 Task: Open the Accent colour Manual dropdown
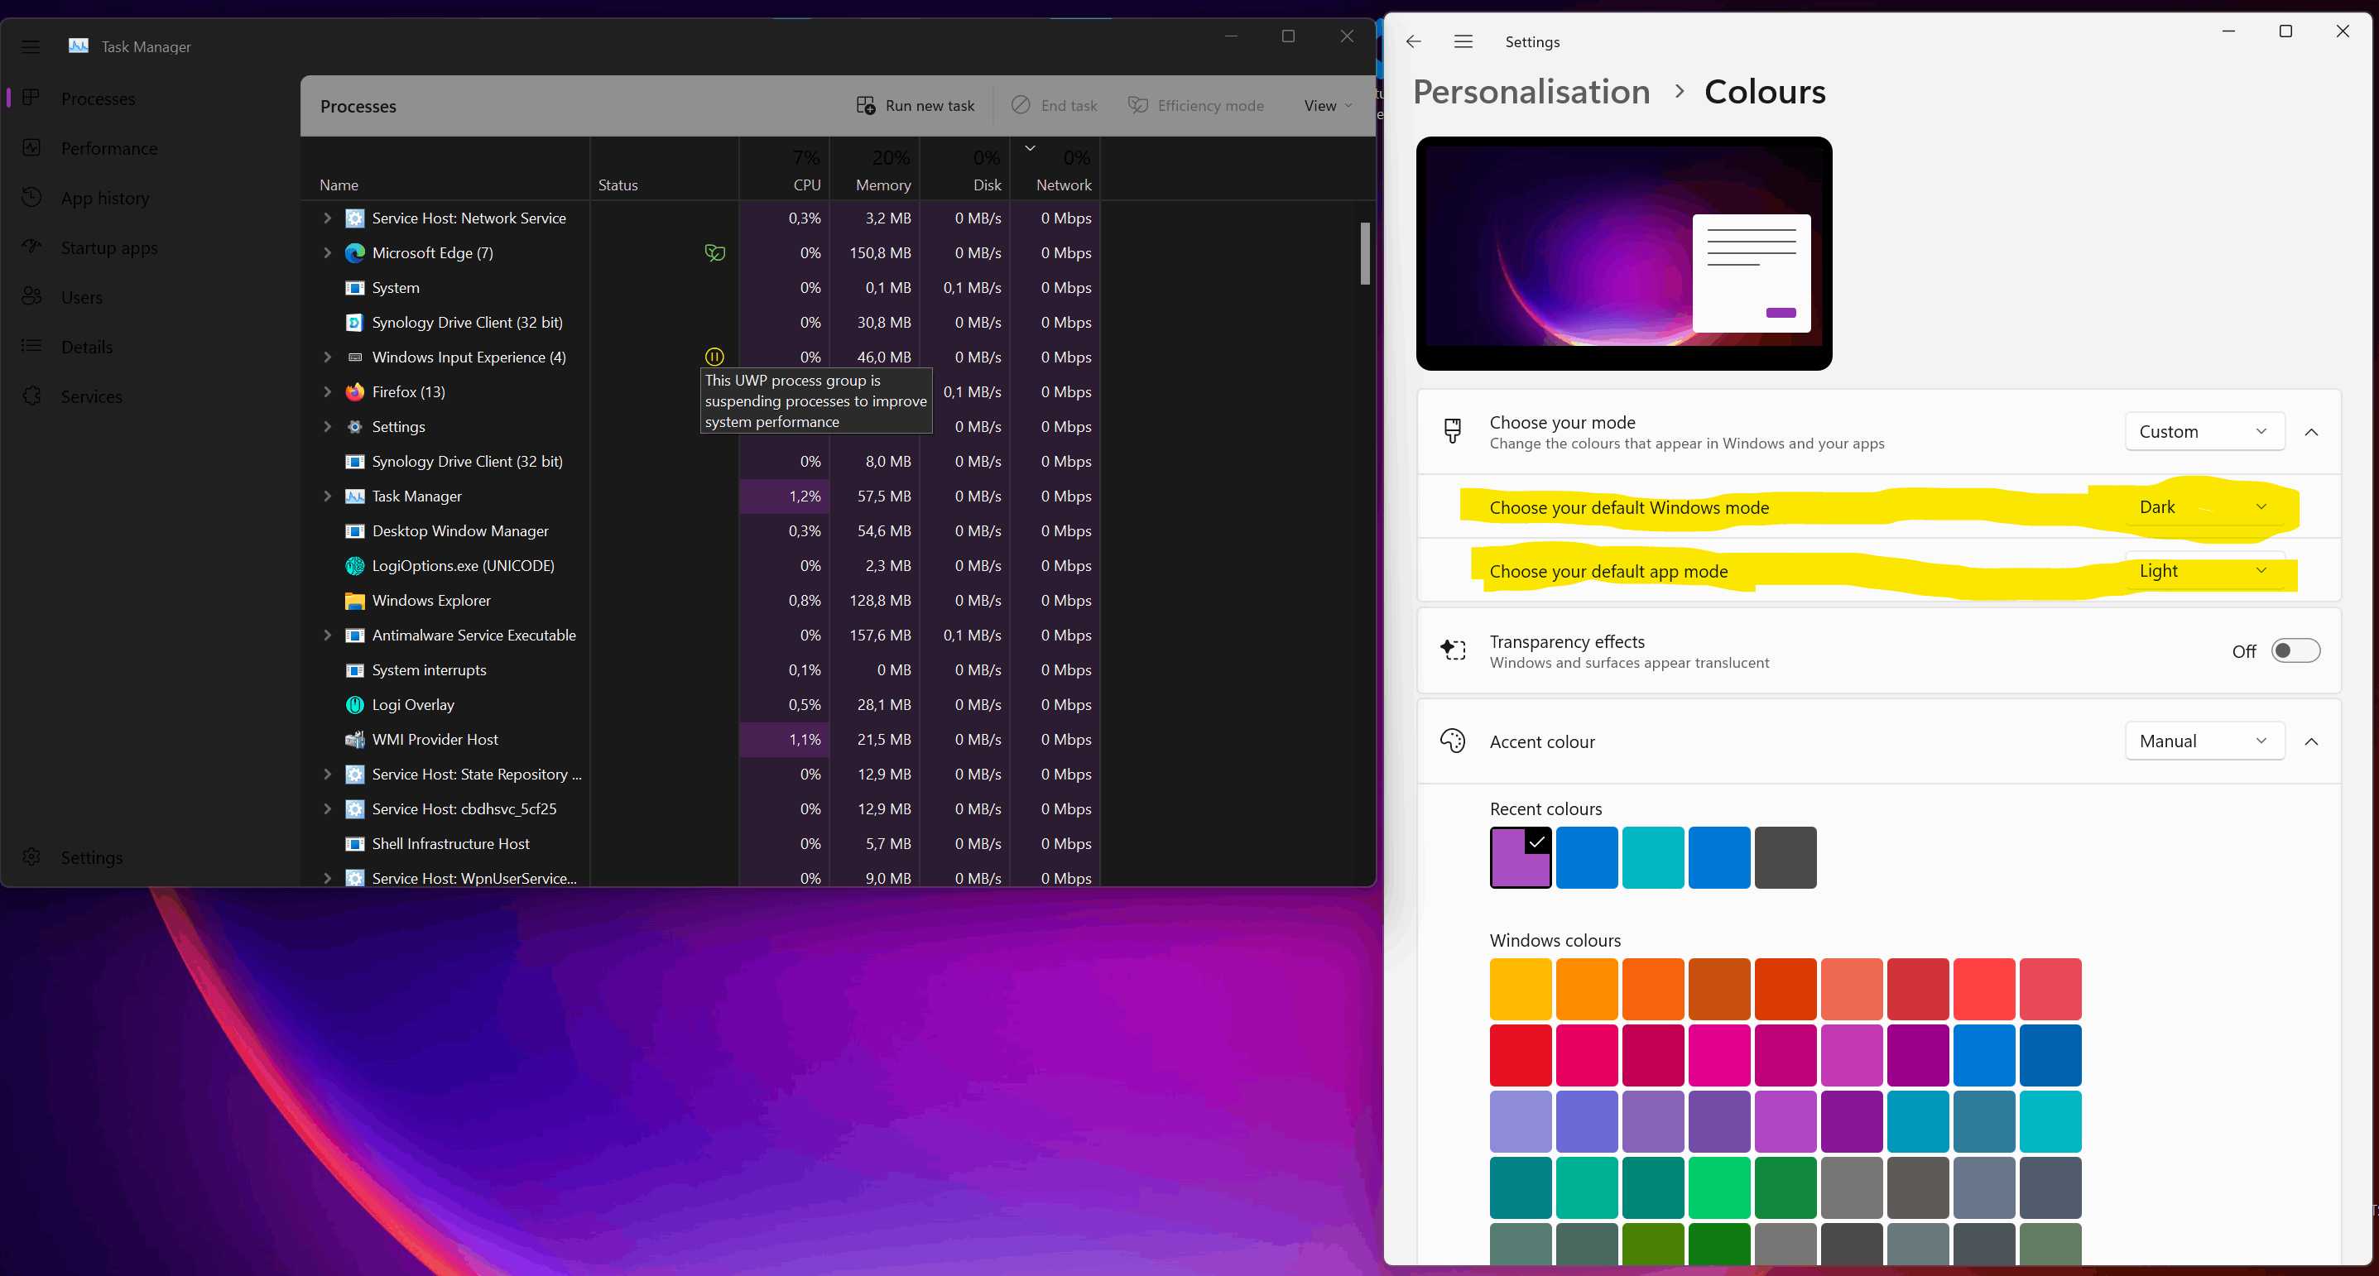2204,741
